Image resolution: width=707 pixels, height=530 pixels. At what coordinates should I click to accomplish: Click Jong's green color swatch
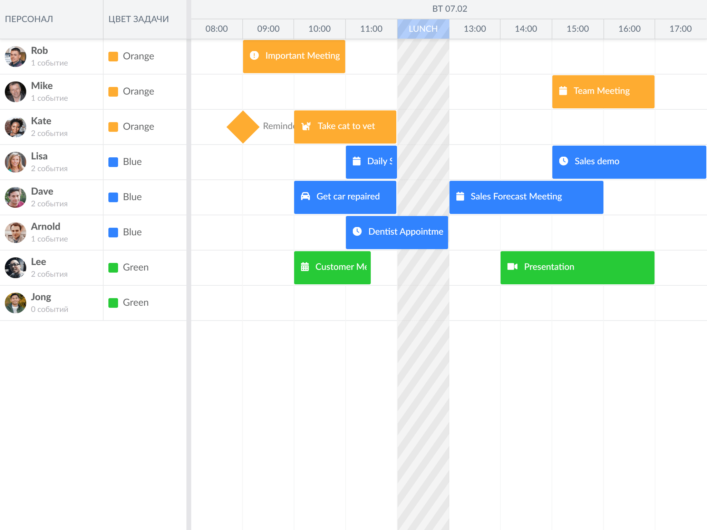pos(113,303)
